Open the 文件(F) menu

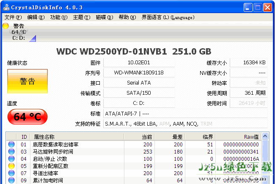[x=13, y=17]
